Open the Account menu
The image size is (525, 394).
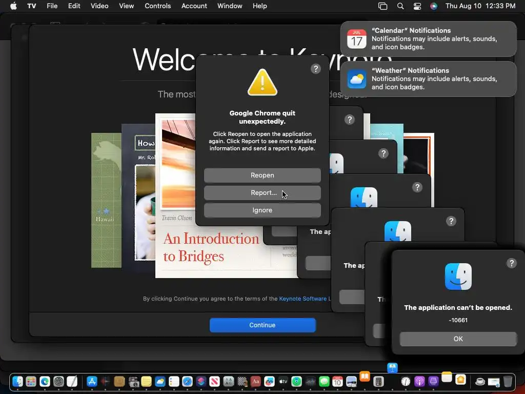(x=194, y=6)
